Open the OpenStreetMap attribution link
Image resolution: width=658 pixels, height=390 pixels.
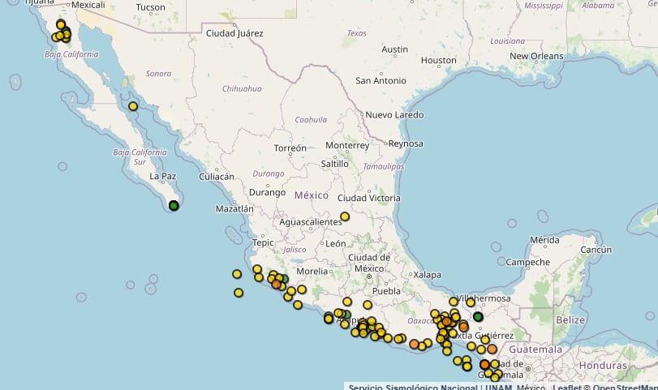click(626, 387)
